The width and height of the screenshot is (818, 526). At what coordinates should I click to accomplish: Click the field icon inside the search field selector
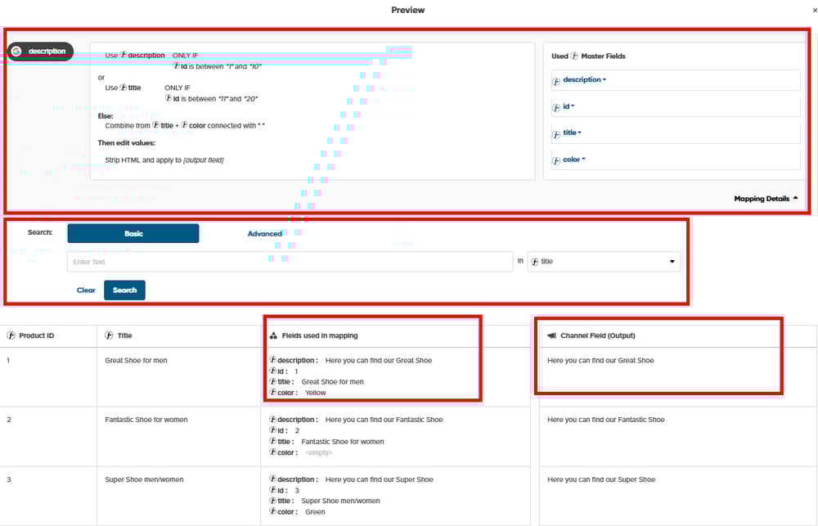[x=535, y=262]
